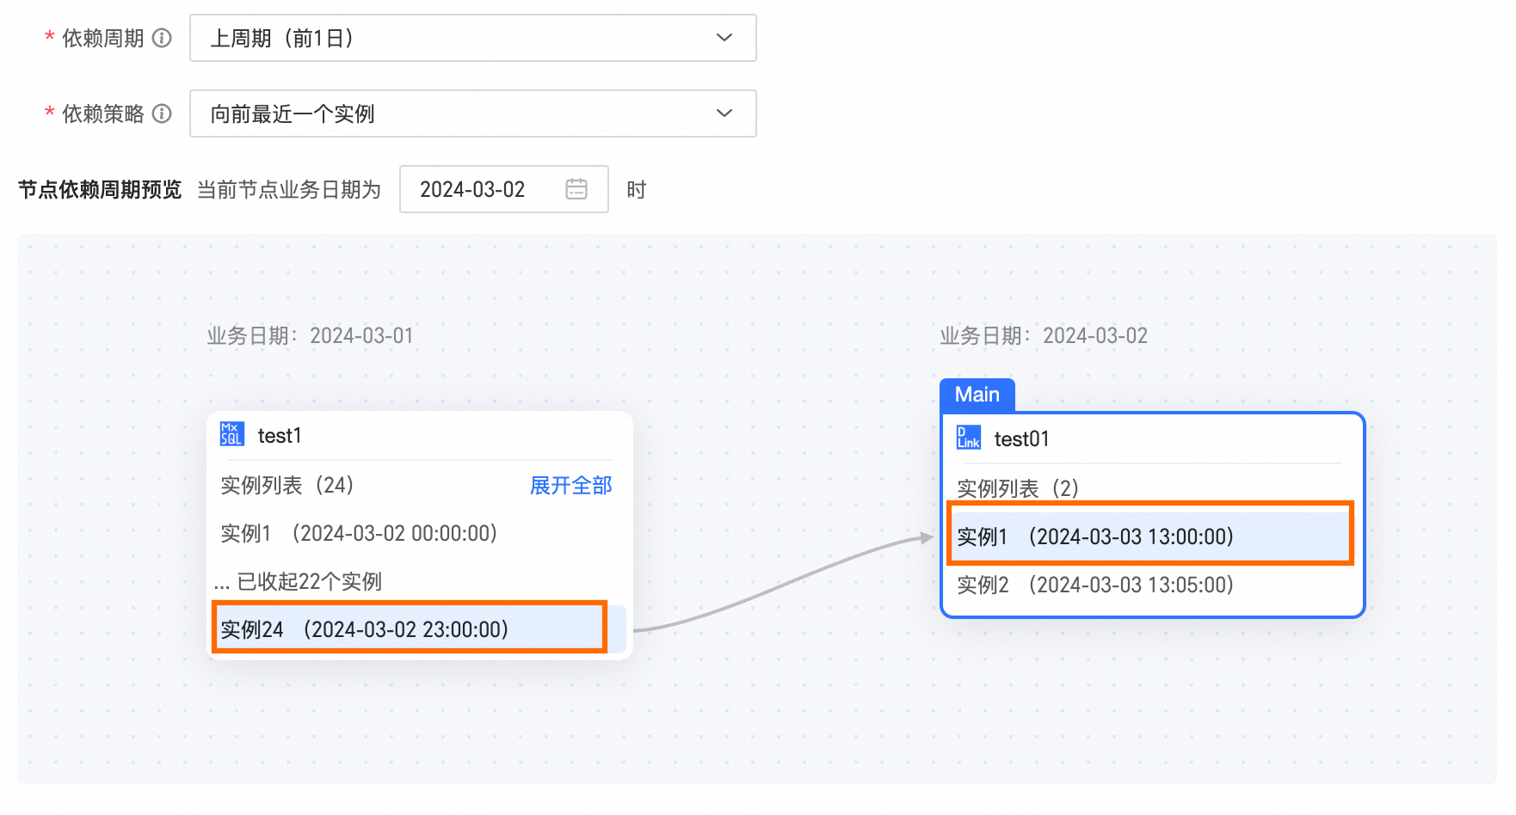Screen dimensions: 1516x815
Task: Click 实例列表（2）header in test01
Action: pos(1018,488)
